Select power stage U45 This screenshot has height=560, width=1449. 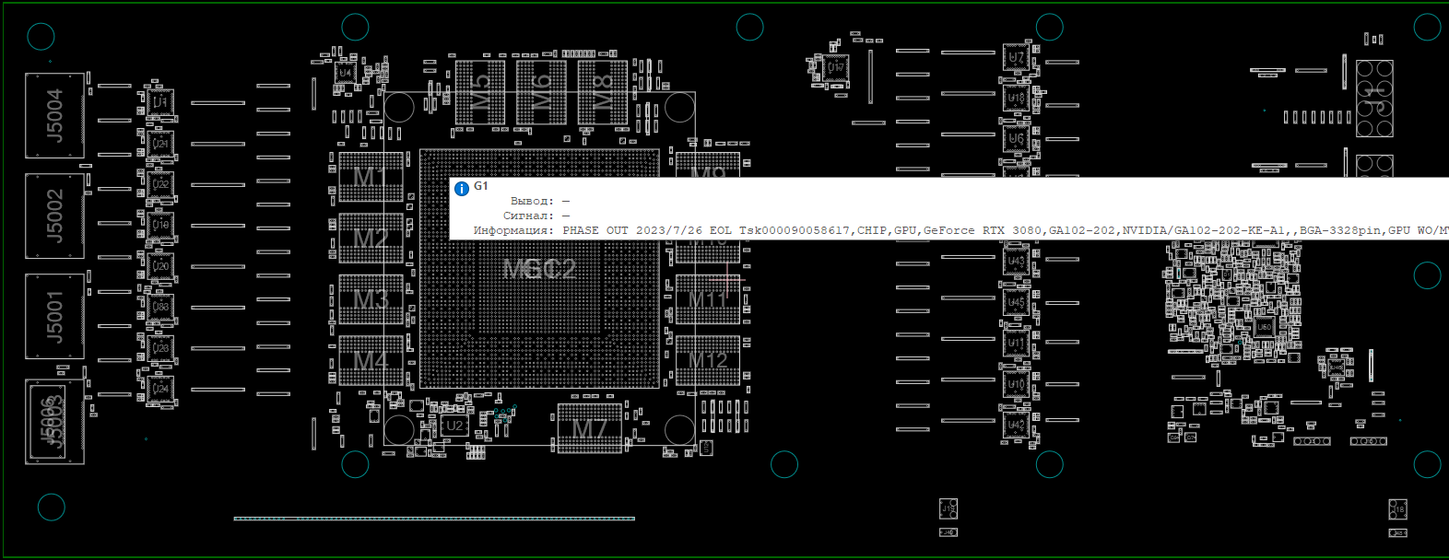[x=1016, y=302]
